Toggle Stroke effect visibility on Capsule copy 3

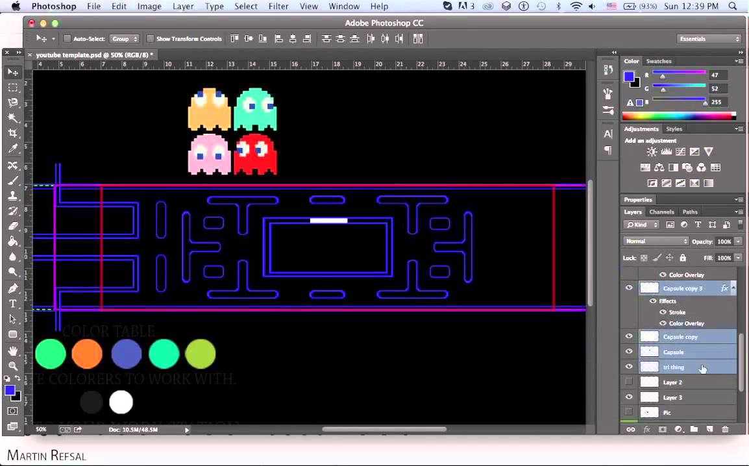click(x=663, y=312)
